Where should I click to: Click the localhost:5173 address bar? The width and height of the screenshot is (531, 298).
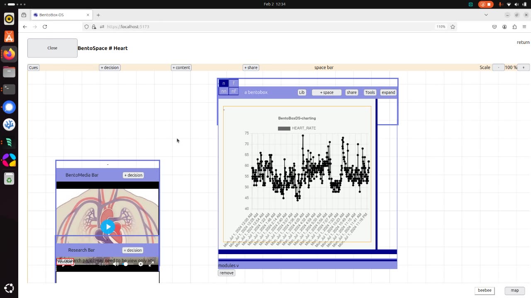(x=270, y=26)
